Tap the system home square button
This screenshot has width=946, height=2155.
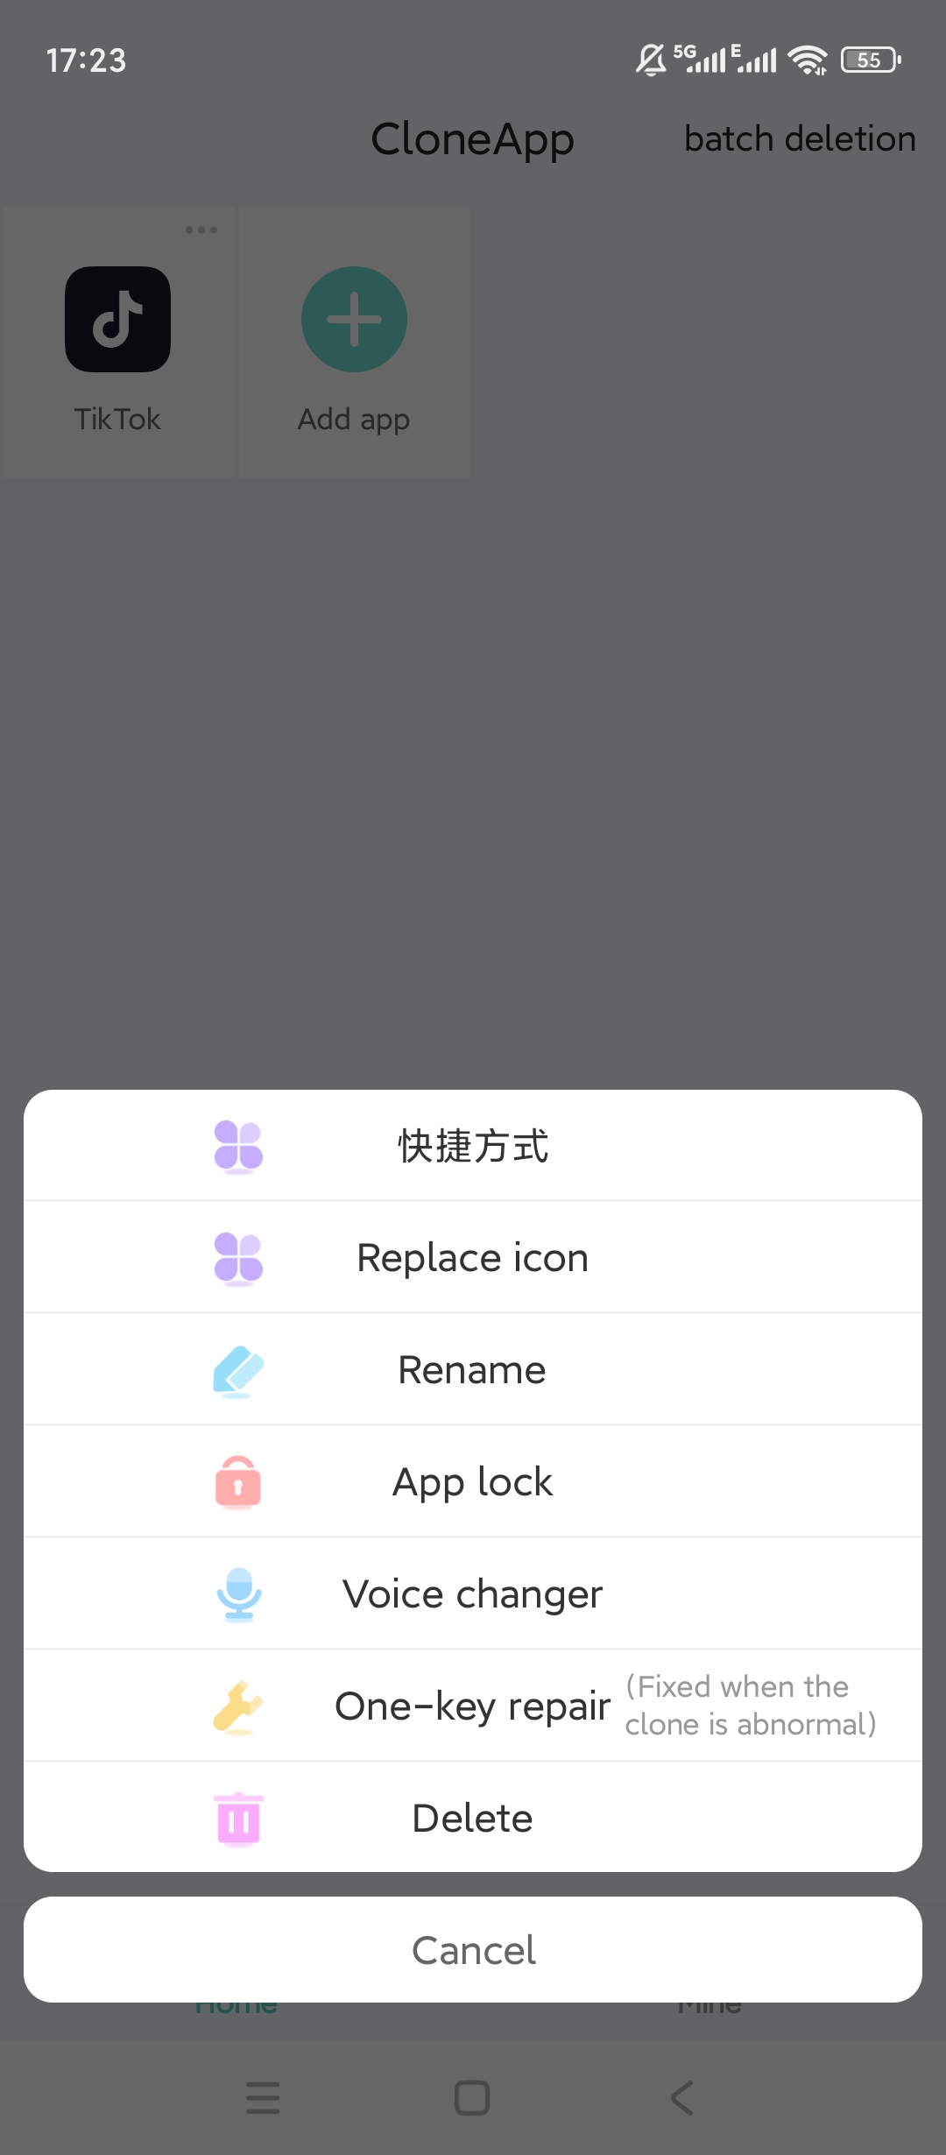coord(472,2098)
